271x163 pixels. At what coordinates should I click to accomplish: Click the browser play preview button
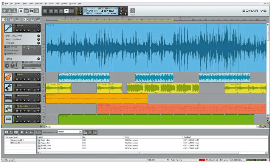[26, 132]
